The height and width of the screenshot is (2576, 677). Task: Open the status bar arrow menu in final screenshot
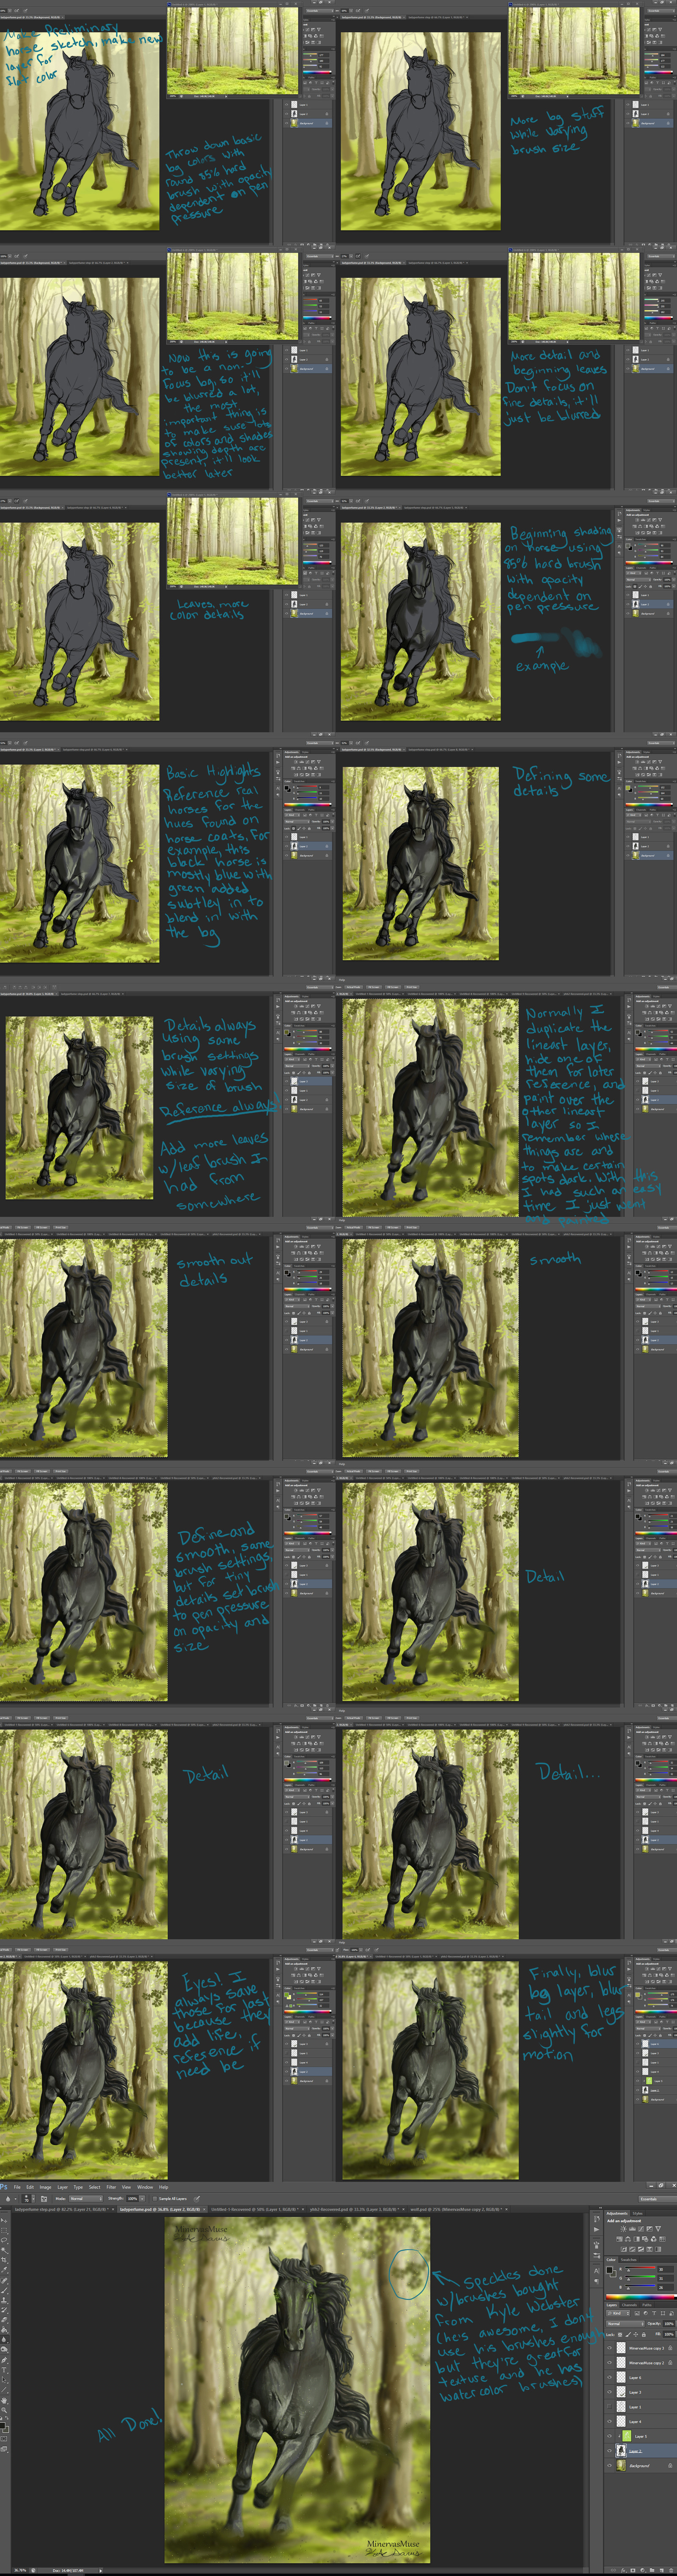(101, 2571)
